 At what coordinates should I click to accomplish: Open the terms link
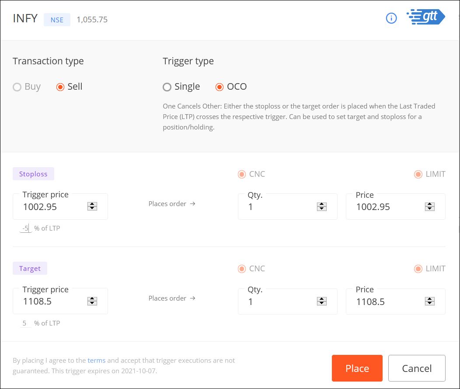96,361
